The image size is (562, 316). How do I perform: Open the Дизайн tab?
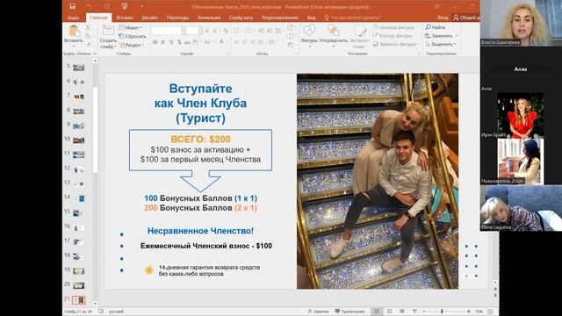point(149,18)
